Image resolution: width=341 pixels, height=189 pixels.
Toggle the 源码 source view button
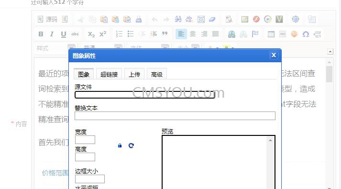coord(48,19)
